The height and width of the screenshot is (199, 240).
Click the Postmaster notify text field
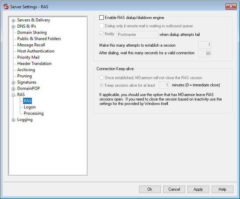137,35
